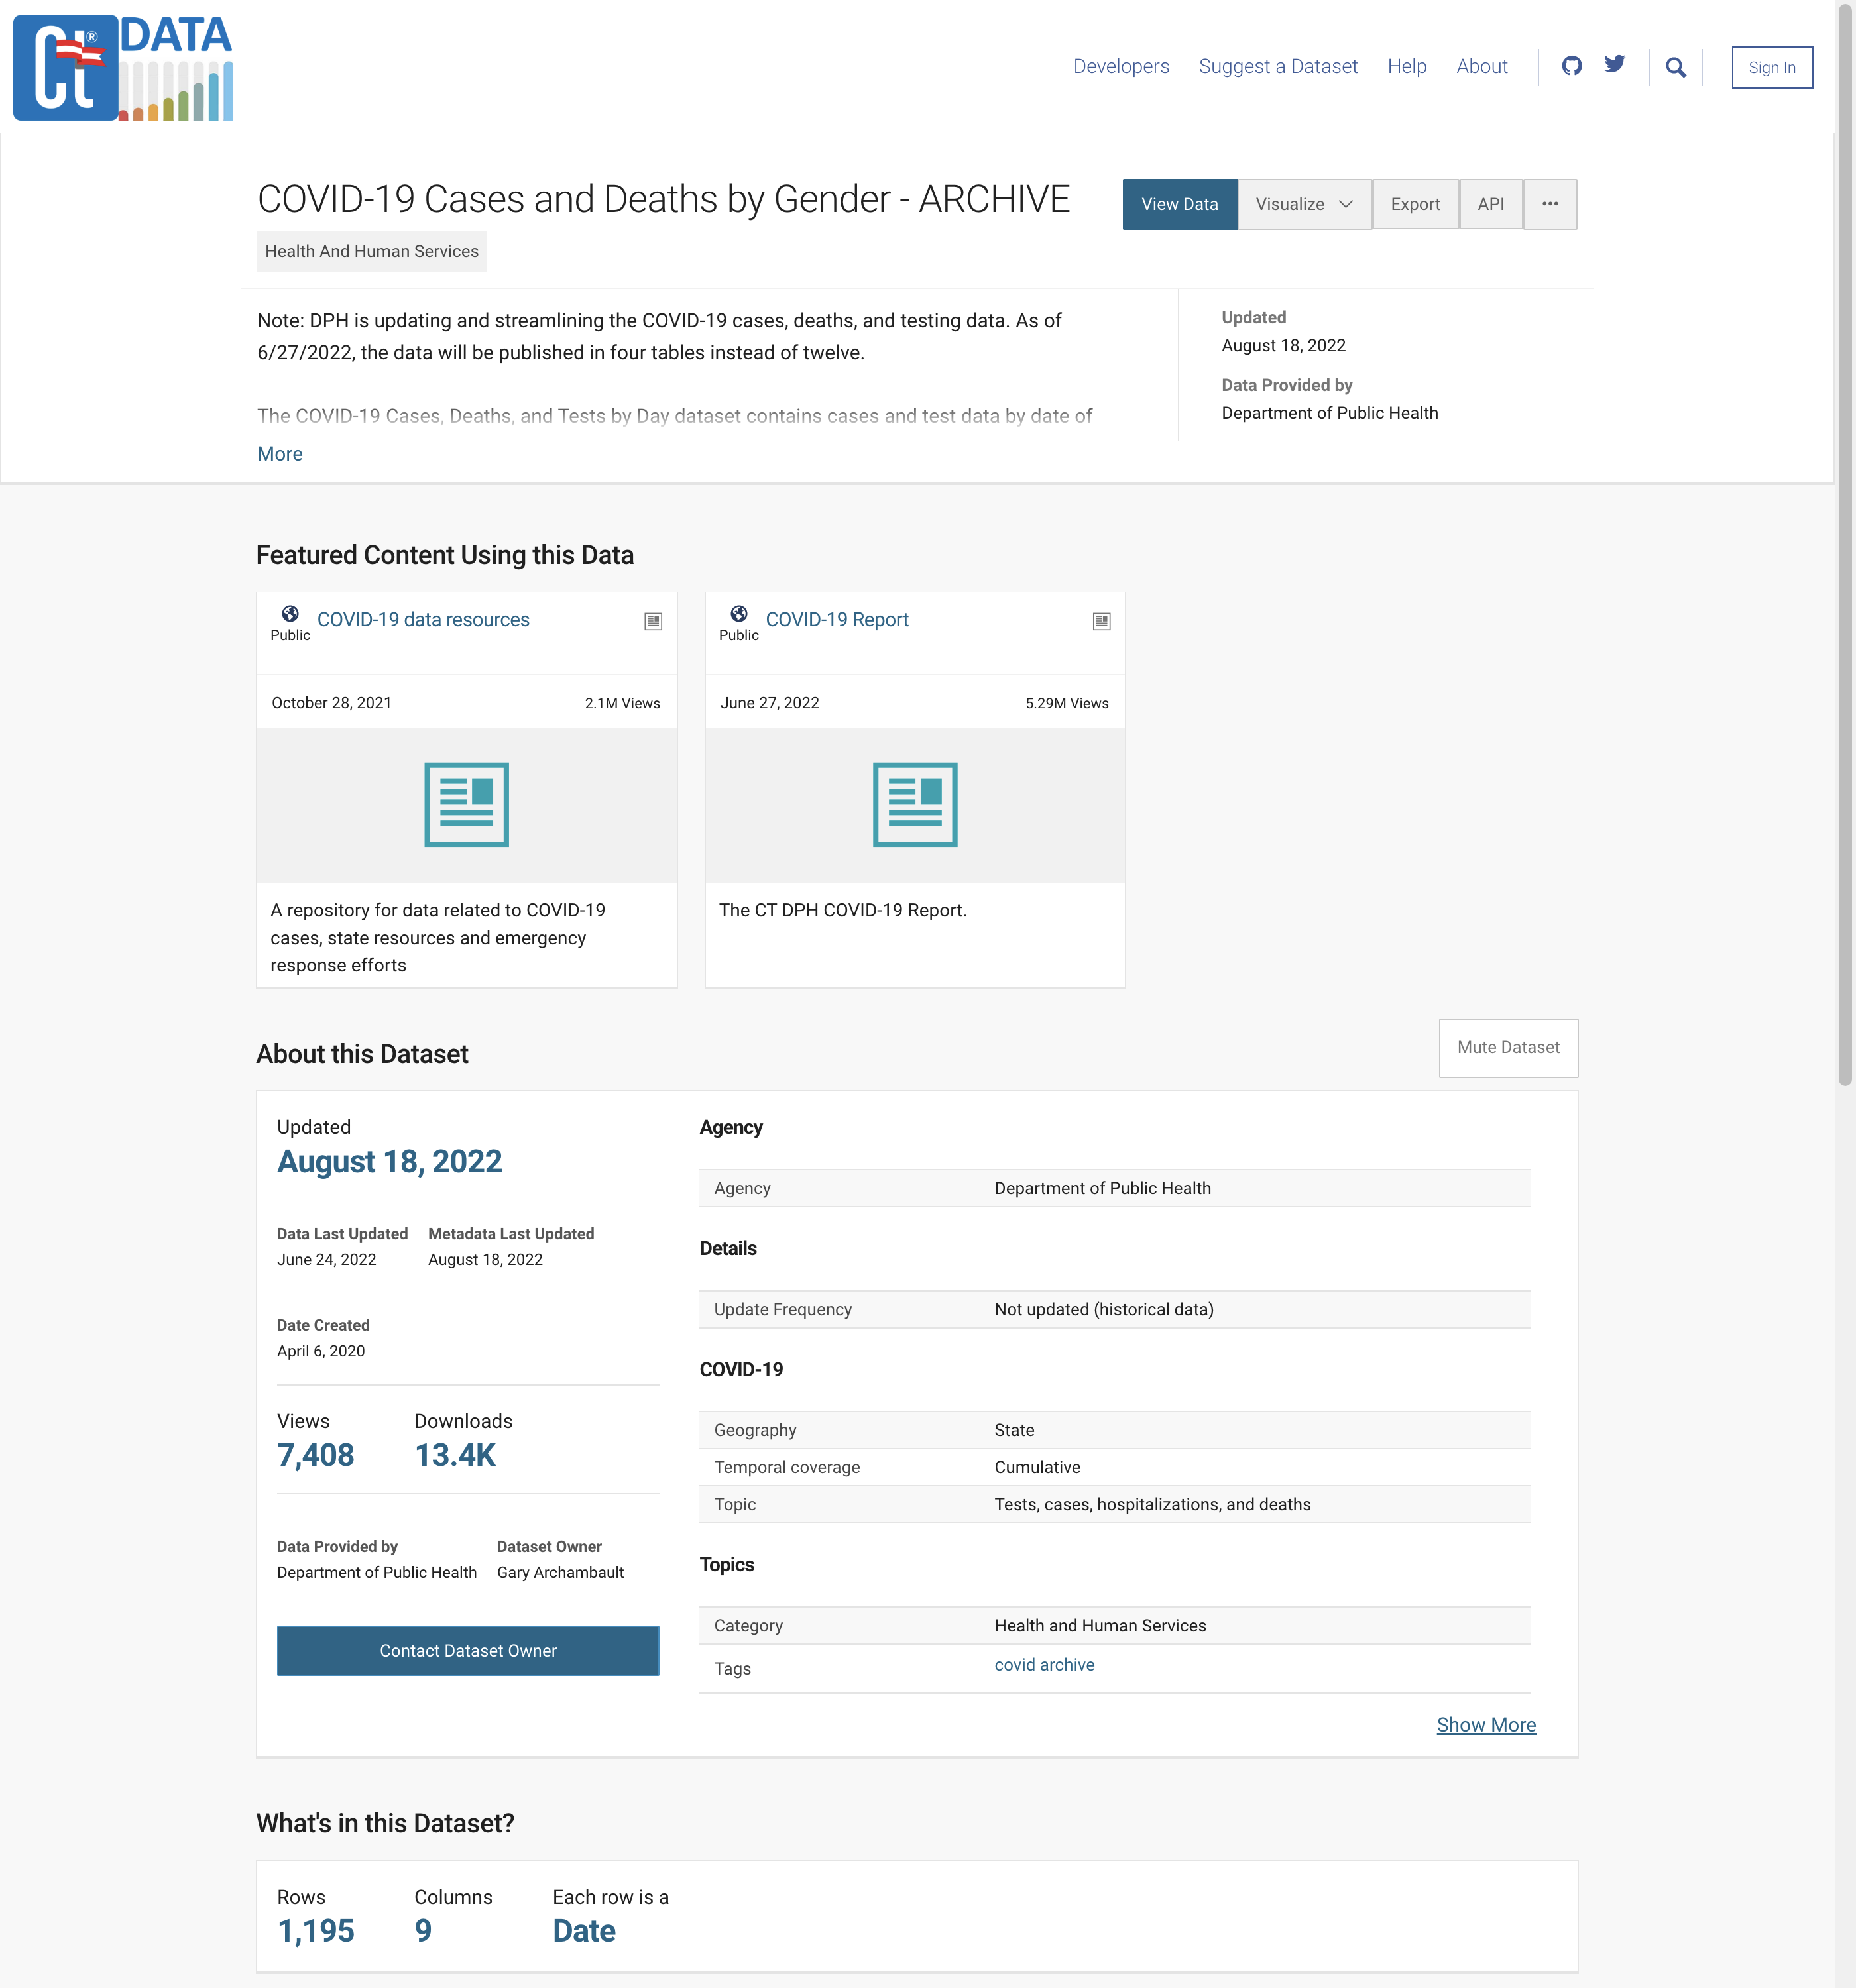Expand description with More link

pyautogui.click(x=279, y=454)
